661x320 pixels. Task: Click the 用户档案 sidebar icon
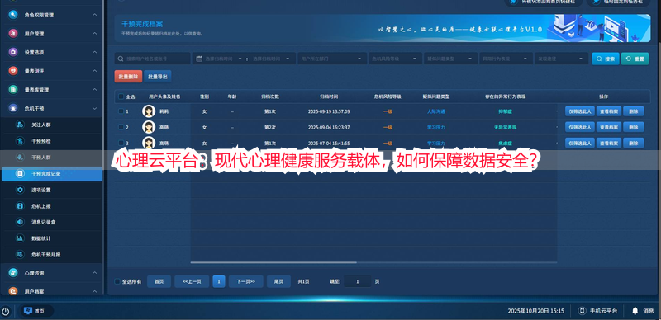click(x=13, y=291)
